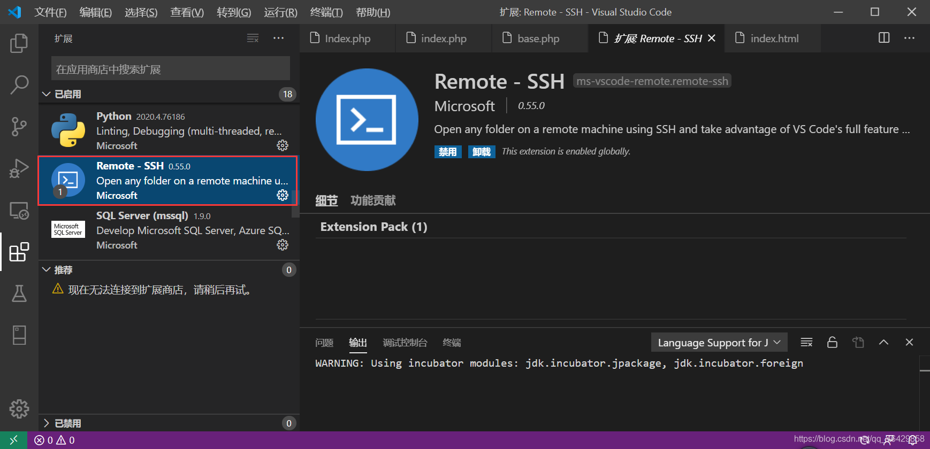Split the editor to the right
This screenshot has width=930, height=449.
pos(884,38)
